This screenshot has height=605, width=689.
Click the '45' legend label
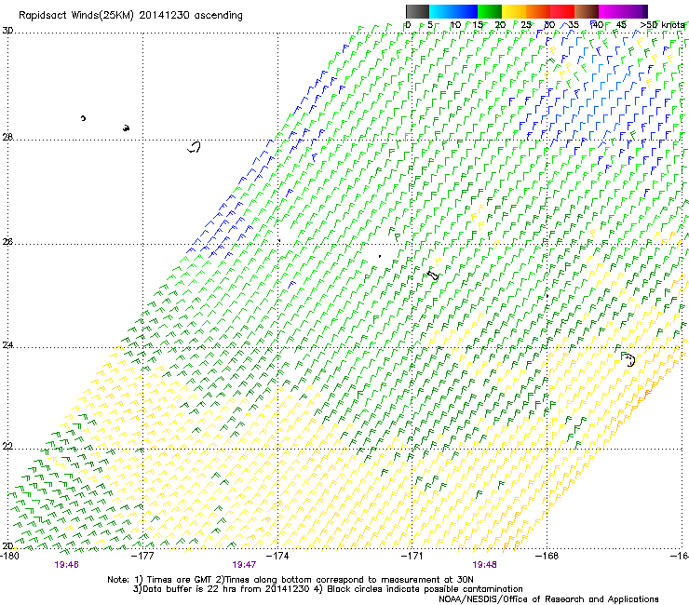[x=621, y=25]
